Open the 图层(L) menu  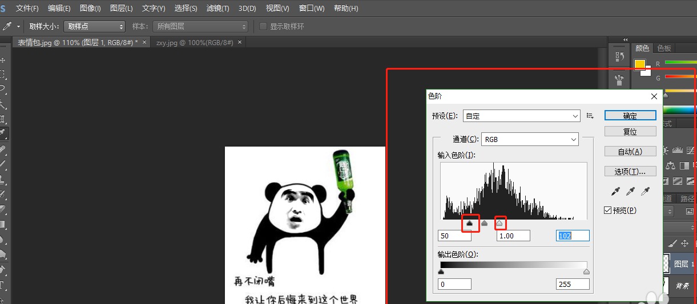121,9
